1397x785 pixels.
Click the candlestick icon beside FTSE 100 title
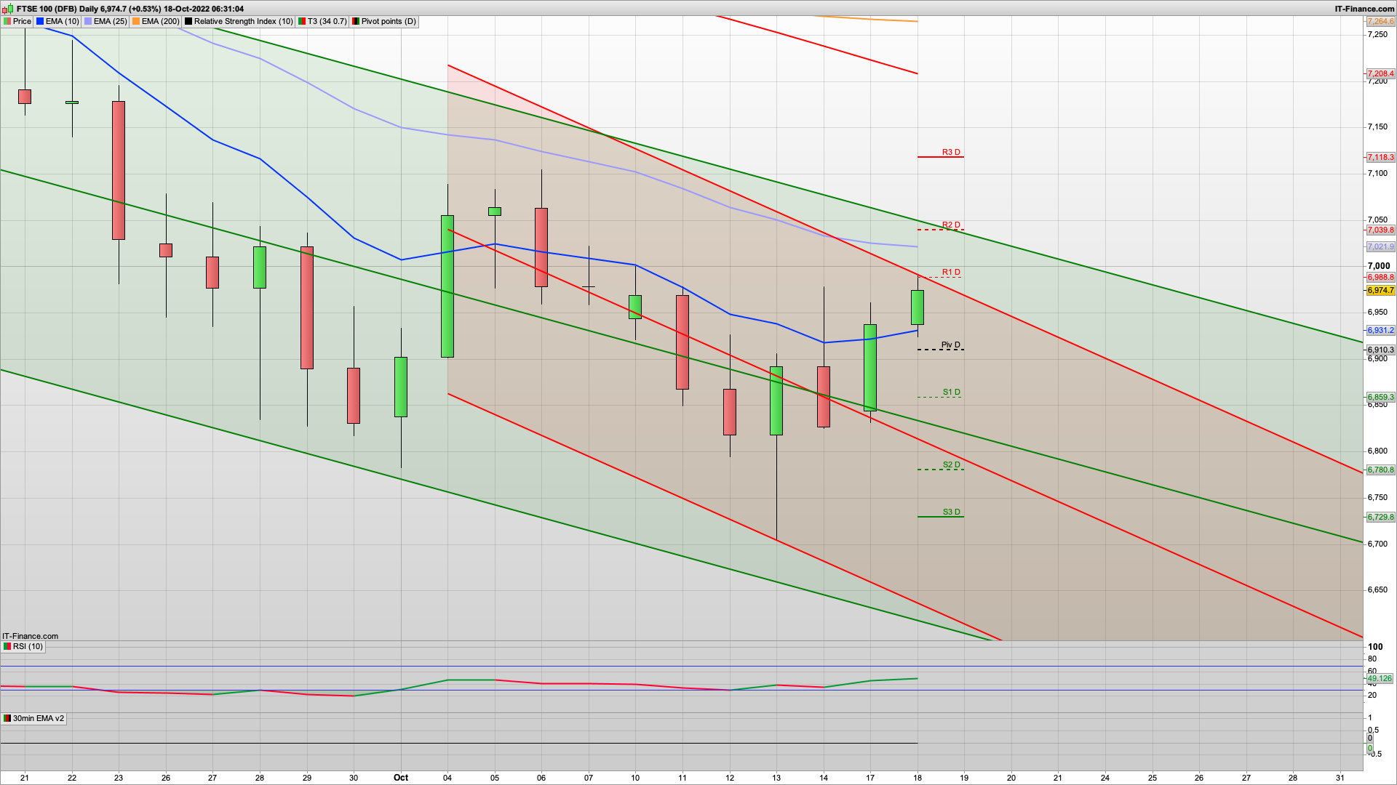tap(8, 9)
